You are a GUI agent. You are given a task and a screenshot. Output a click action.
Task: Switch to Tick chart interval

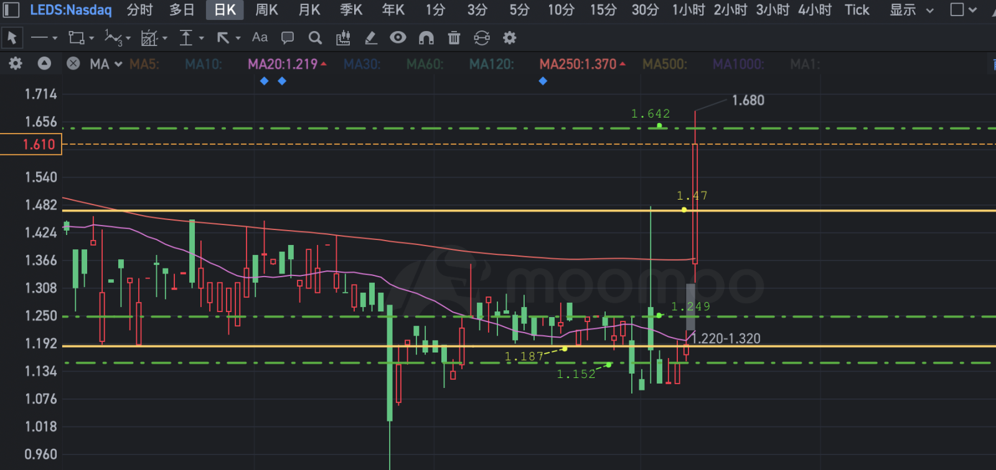(857, 10)
